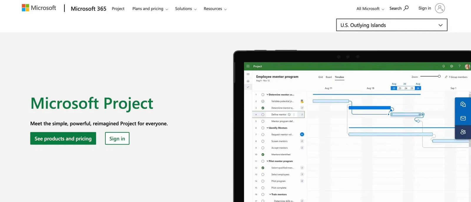Screen dimensions: 471x202
Task: Click the Sign in account avatar icon
Action: click(x=440, y=8)
